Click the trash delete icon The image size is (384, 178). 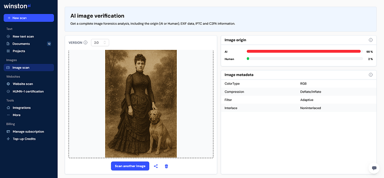pos(166,166)
